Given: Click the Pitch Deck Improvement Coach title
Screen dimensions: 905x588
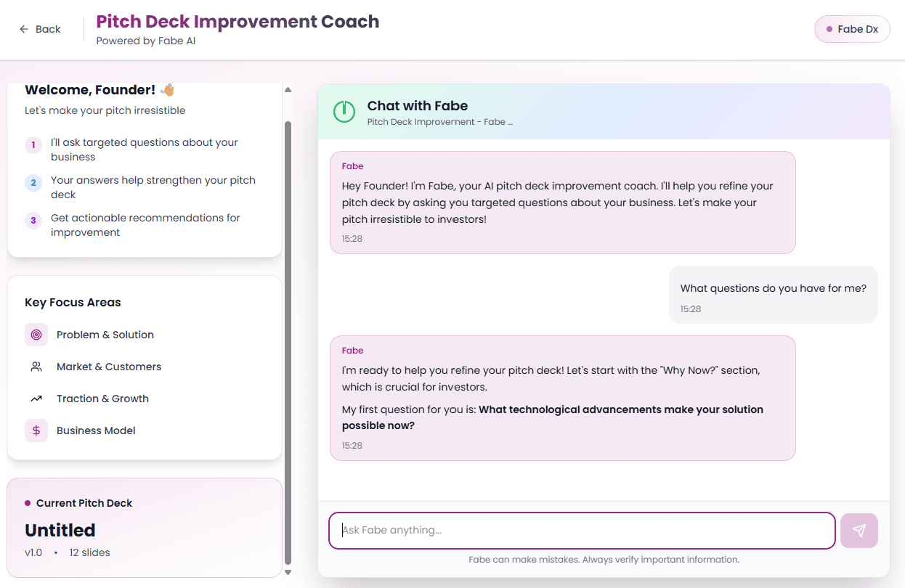Looking at the screenshot, I should [x=238, y=21].
